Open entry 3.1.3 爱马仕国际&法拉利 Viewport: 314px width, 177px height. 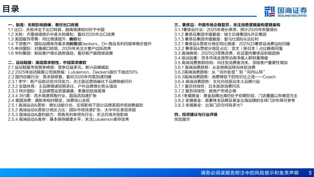pos(216,39)
